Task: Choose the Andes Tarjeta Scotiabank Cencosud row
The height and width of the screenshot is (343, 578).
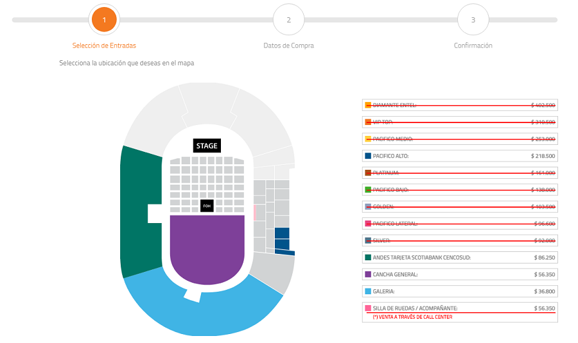Action: pyautogui.click(x=459, y=257)
